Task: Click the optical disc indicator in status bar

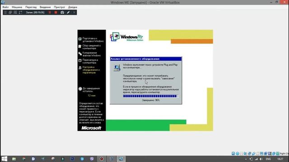Action: click(238, 153)
